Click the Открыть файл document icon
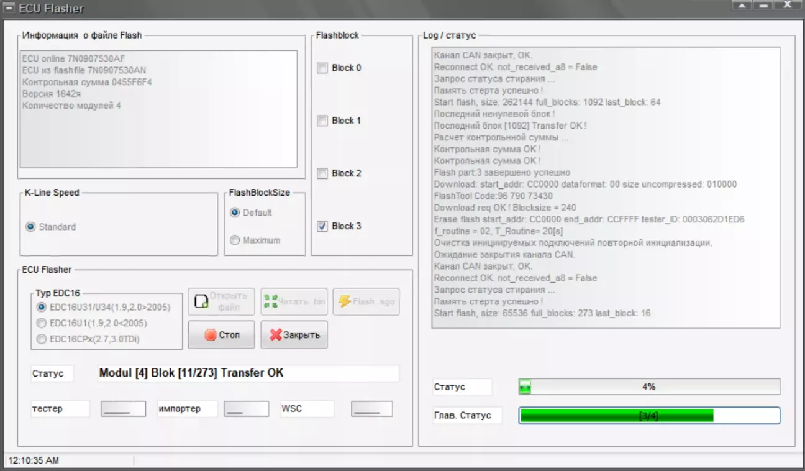Image resolution: width=805 pixels, height=471 pixels. pos(201,301)
